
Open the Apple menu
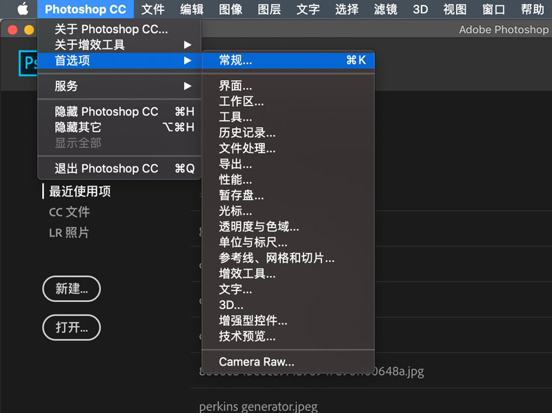click(x=23, y=9)
